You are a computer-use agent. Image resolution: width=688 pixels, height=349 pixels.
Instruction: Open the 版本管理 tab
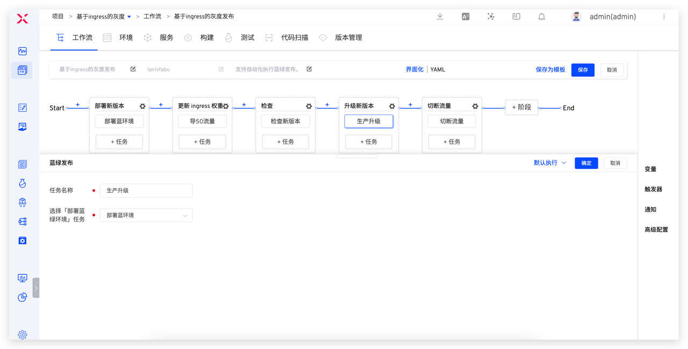click(348, 38)
